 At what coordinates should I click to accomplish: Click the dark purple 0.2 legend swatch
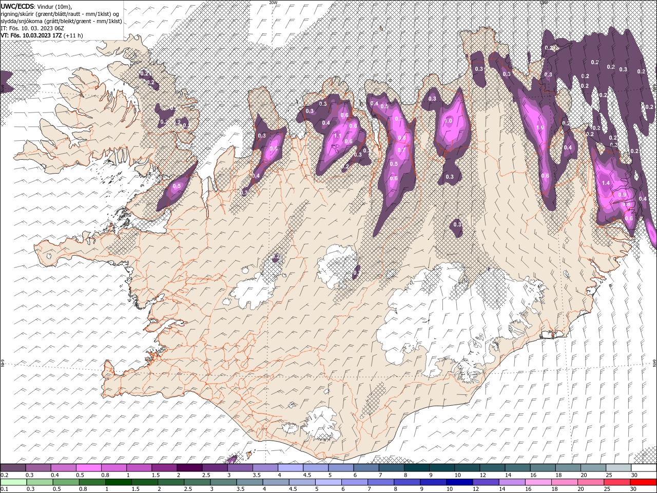tap(13, 468)
